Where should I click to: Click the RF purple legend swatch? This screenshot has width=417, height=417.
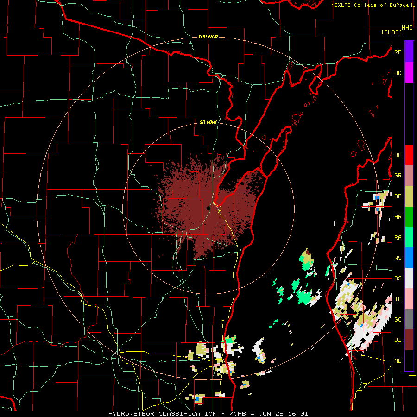coord(409,52)
